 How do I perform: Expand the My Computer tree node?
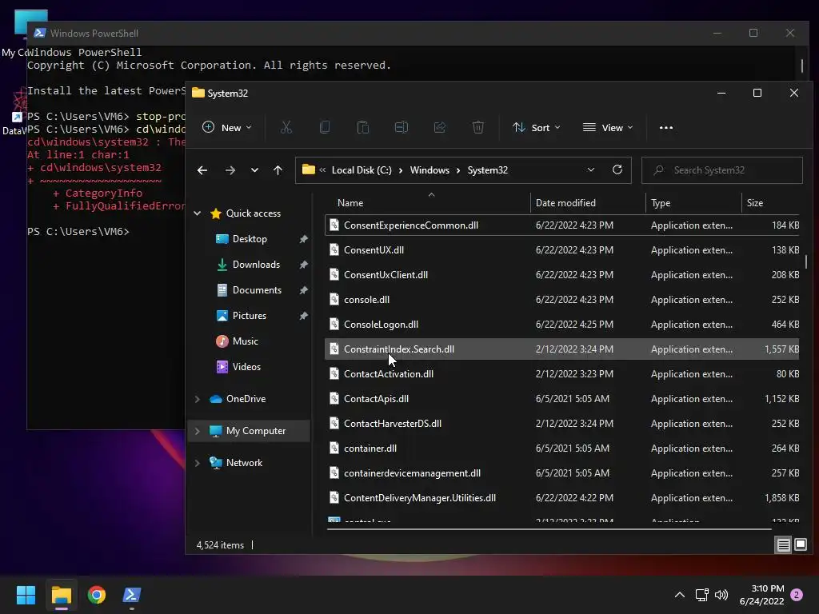click(x=198, y=431)
